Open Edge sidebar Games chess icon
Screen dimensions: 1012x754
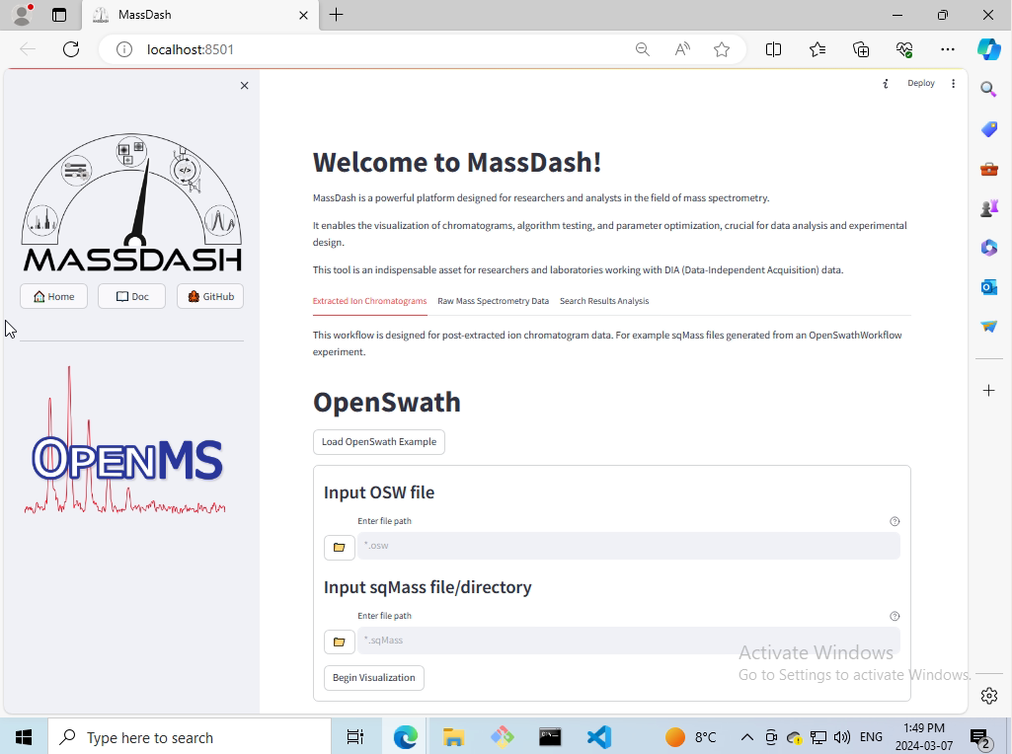pos(988,208)
